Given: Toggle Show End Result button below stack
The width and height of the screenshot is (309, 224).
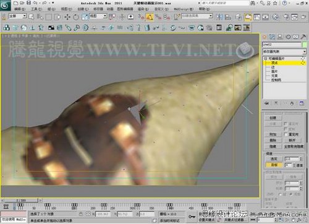Looking at the screenshot, I should click(276, 103).
